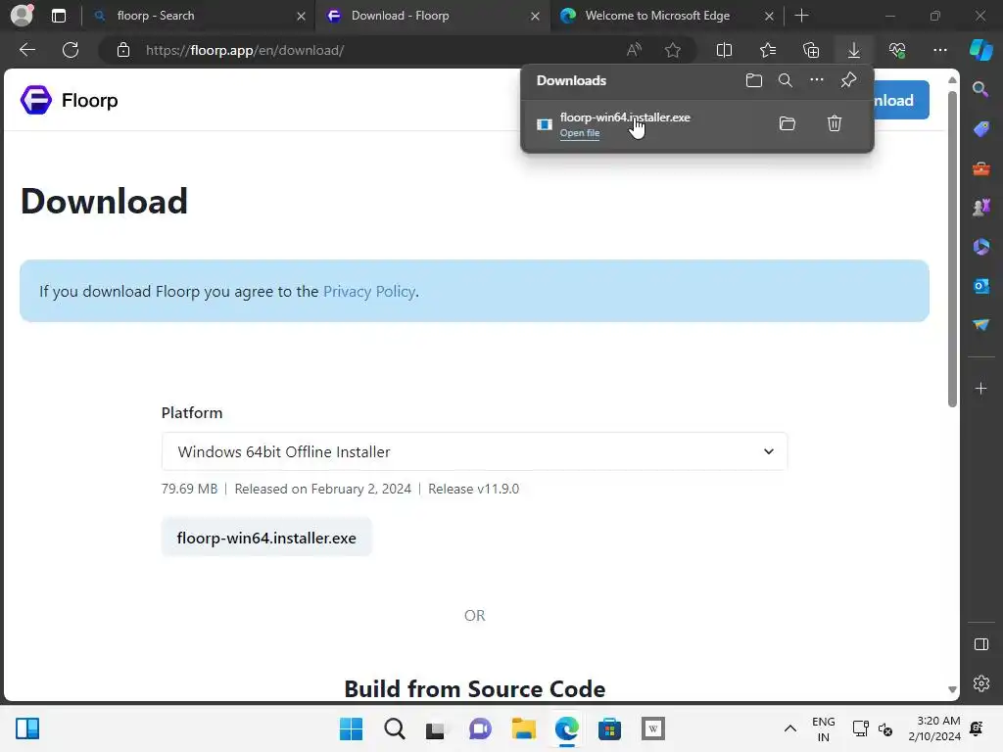
Task: Open File Explorer from the taskbar
Action: pos(523,728)
